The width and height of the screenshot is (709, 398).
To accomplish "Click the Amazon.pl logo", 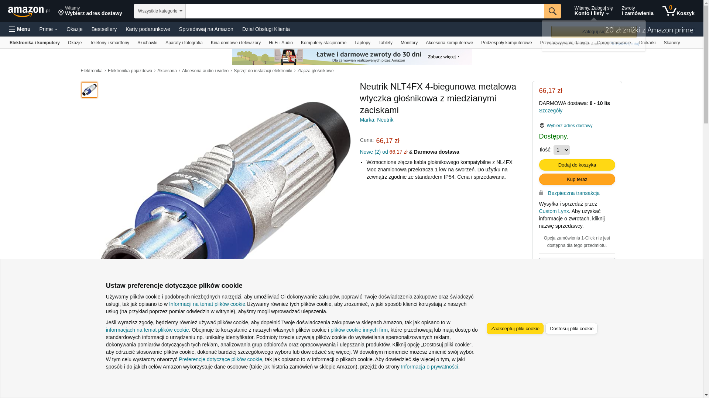I will pyautogui.click(x=29, y=11).
